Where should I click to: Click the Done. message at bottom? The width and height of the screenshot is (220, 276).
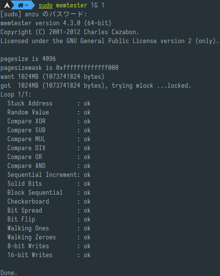click(x=9, y=273)
